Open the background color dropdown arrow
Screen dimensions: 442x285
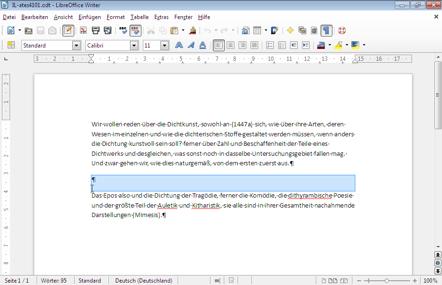pyautogui.click(x=364, y=45)
